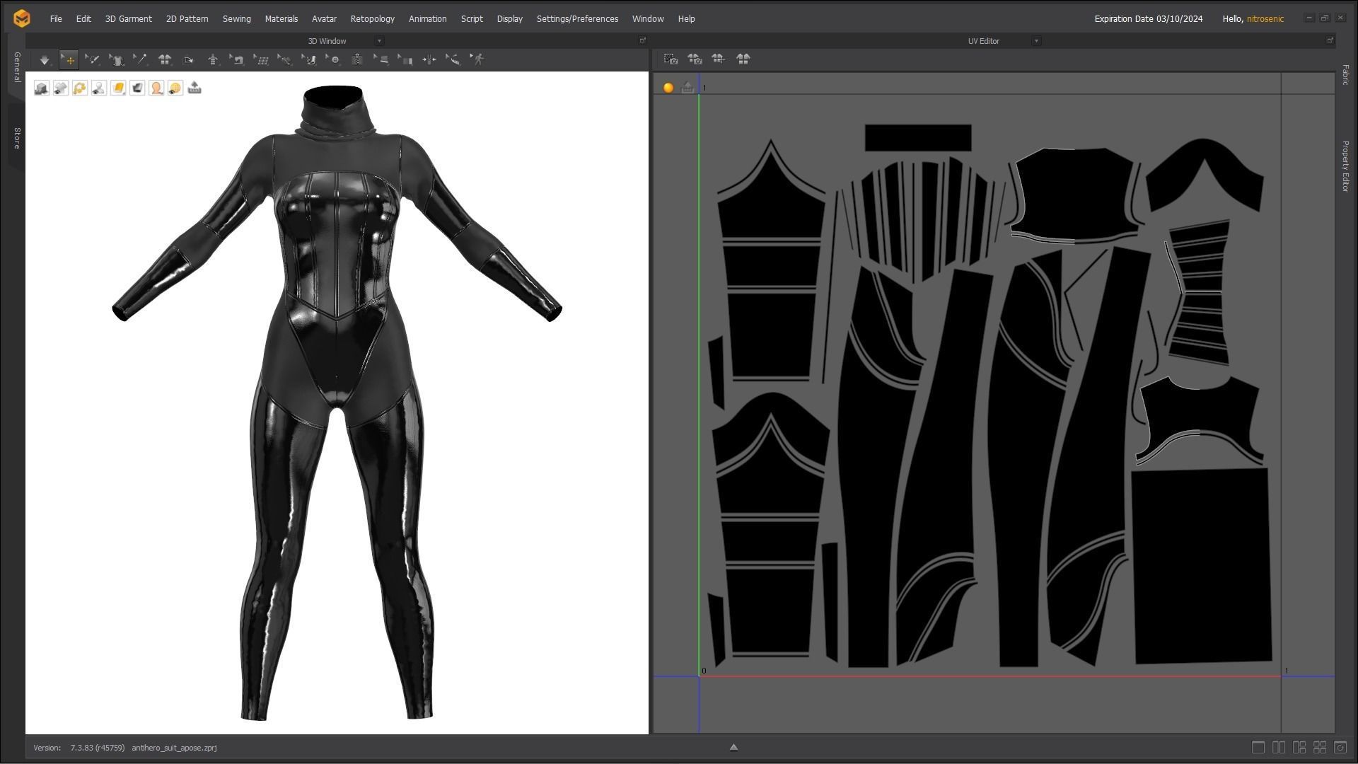Choose the Select Mesh brush tool
This screenshot has width=1358, height=764.
(x=93, y=60)
